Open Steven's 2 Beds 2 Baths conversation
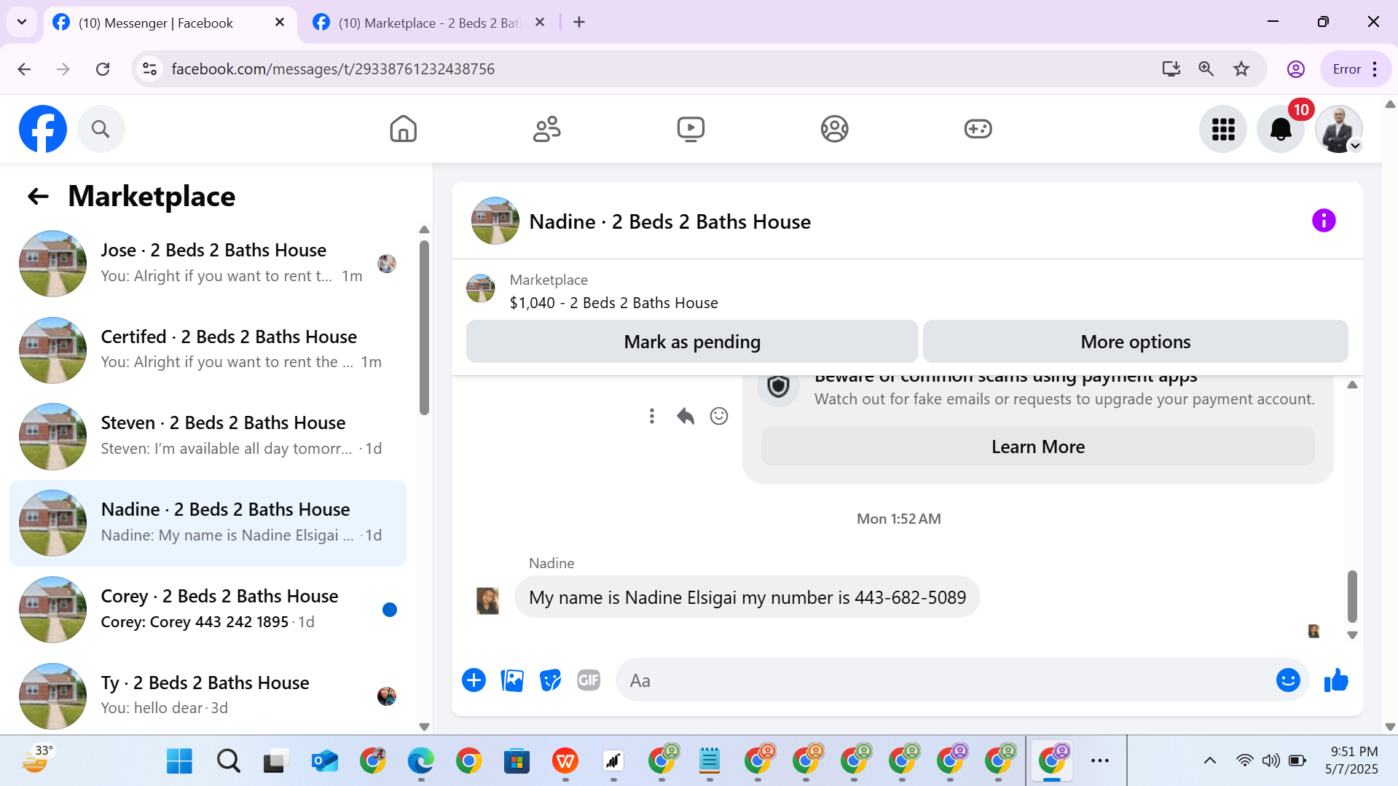Image resolution: width=1398 pixels, height=786 pixels. (208, 436)
